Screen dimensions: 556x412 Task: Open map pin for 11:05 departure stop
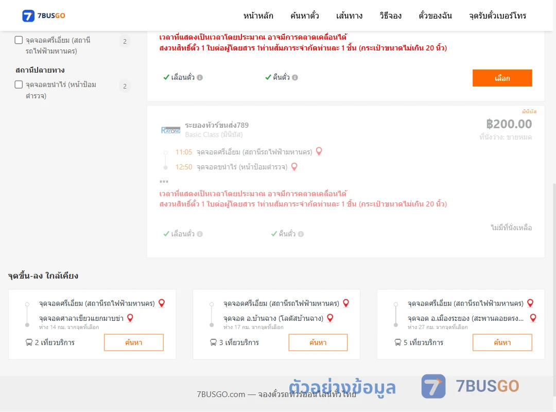[x=319, y=151]
